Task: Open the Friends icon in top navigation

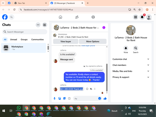Action: (77, 17)
